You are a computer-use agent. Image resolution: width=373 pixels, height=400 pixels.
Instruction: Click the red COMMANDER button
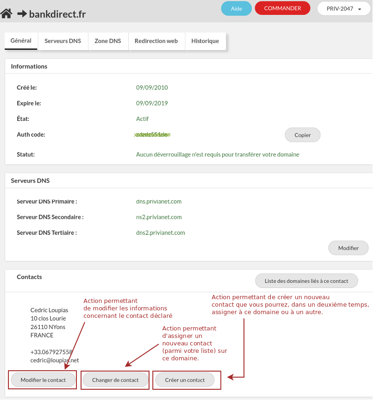282,8
